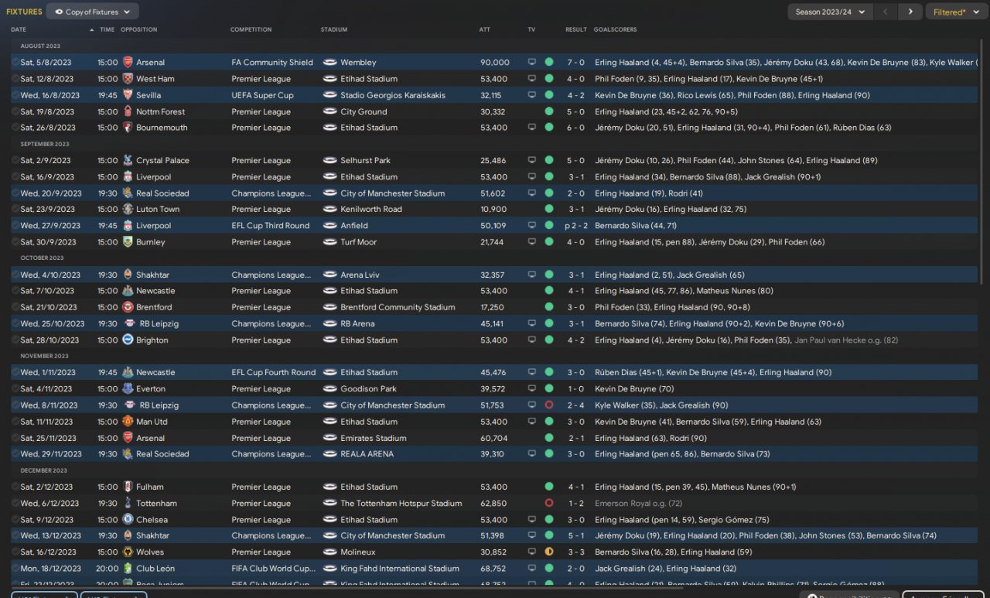Click the Club León badge
This screenshot has height=598, width=990.
pos(128,569)
